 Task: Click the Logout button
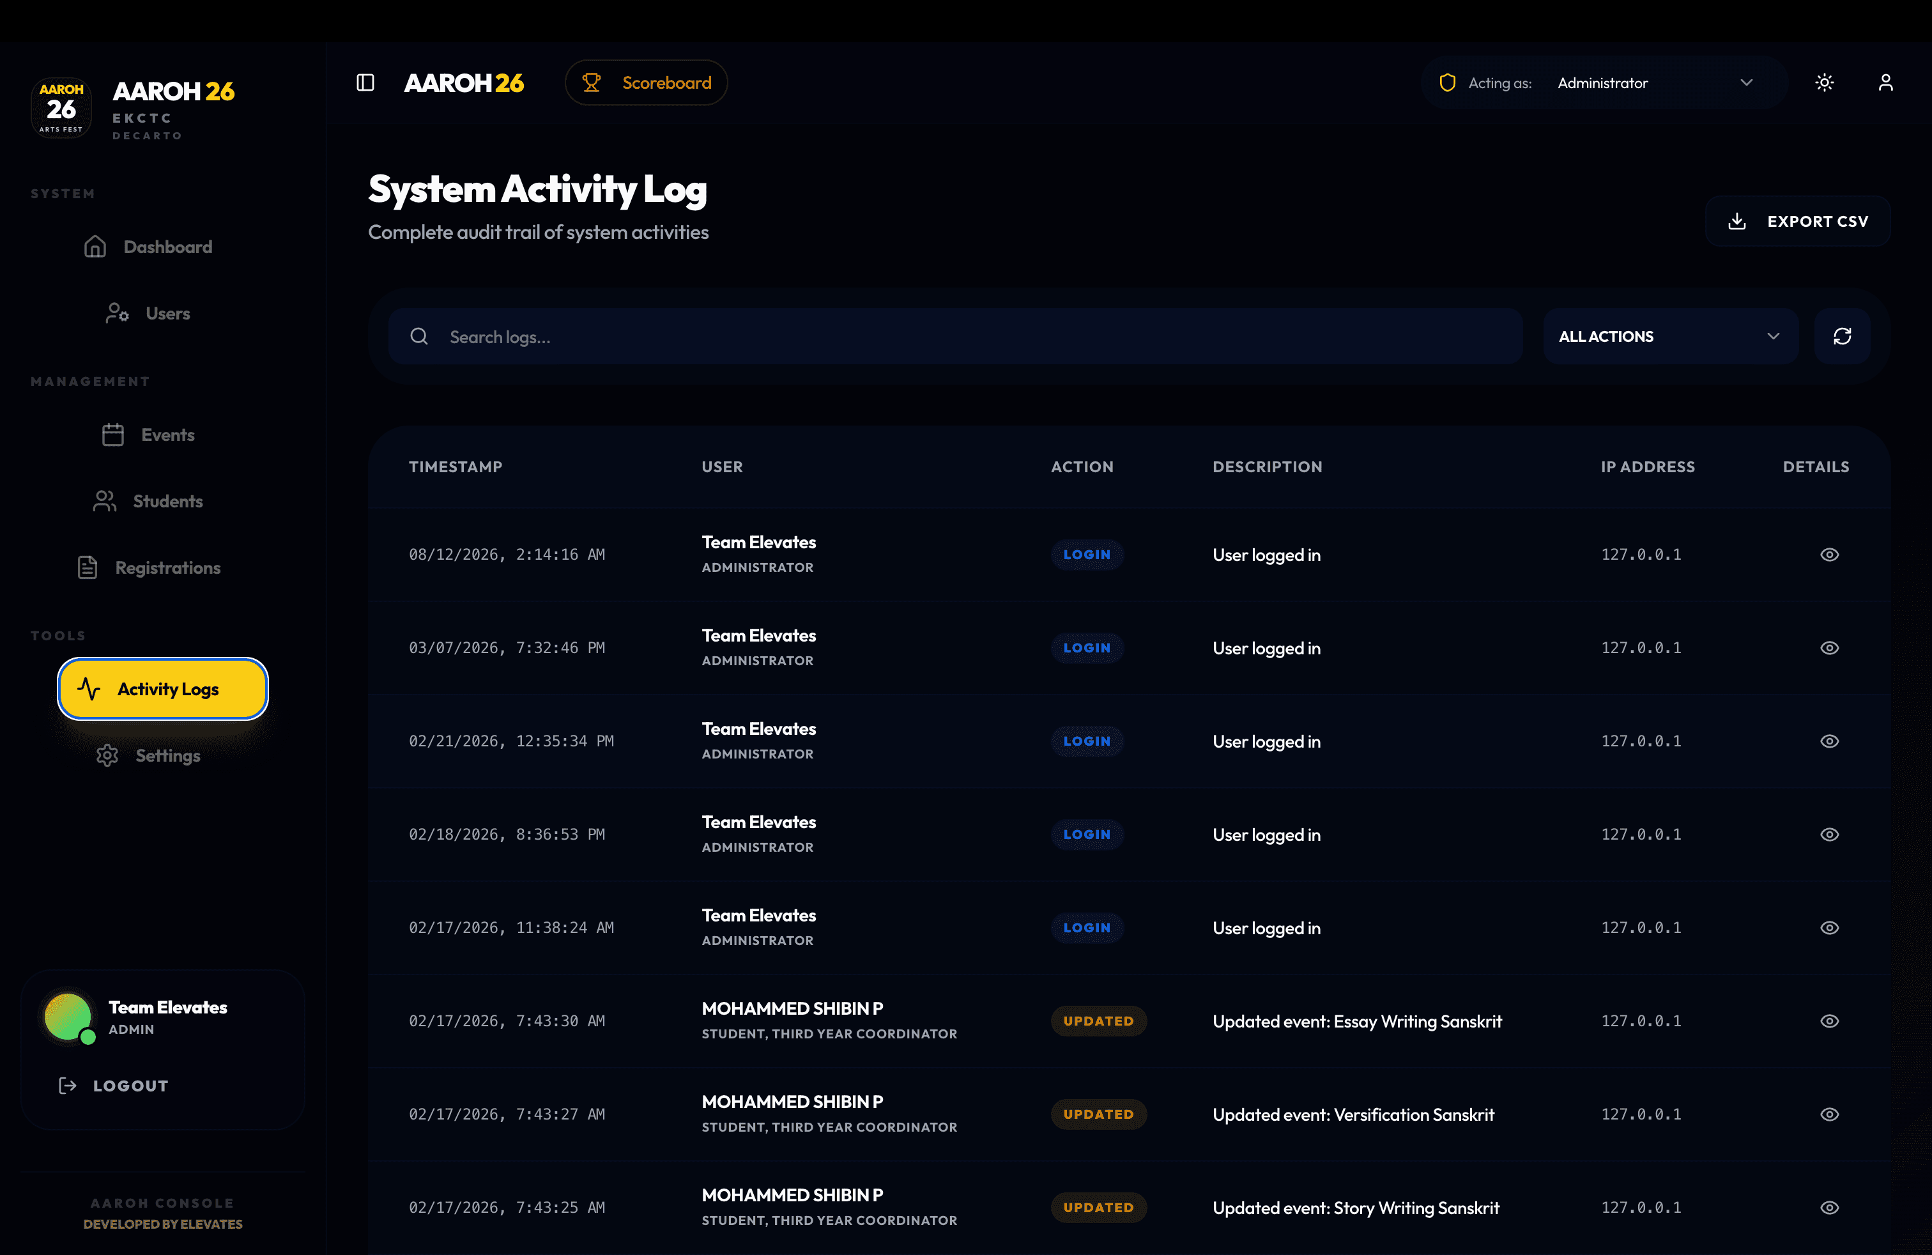[114, 1086]
